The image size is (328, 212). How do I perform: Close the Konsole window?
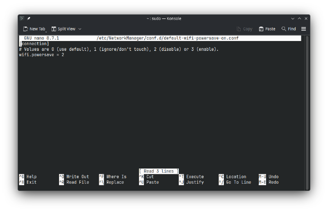(x=306, y=18)
